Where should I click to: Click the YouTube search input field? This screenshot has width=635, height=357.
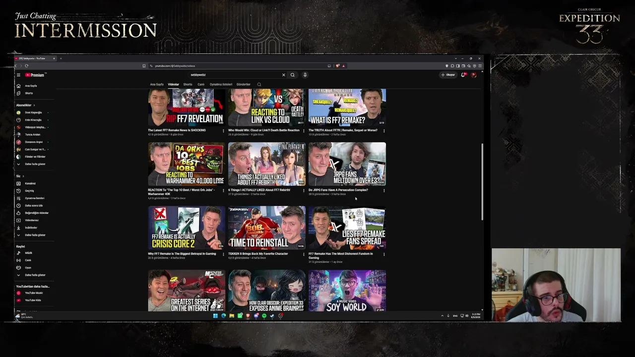coord(235,75)
